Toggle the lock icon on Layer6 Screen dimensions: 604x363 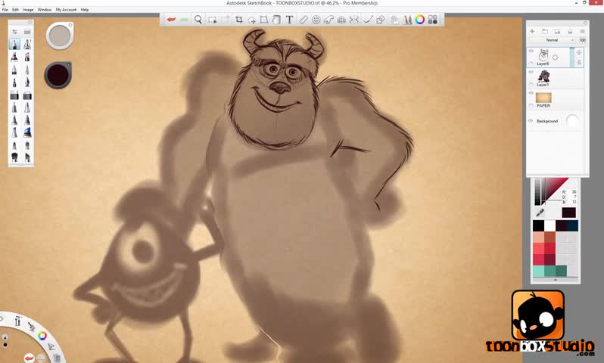(579, 62)
